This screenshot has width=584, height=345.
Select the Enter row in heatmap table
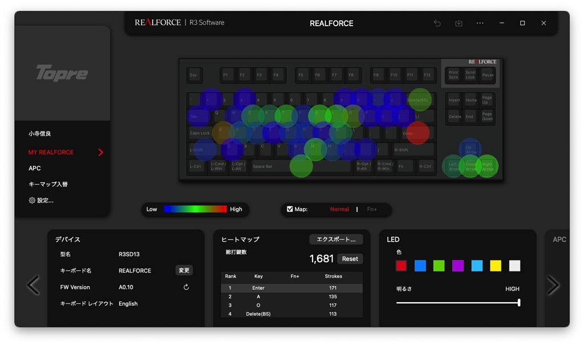(x=291, y=287)
